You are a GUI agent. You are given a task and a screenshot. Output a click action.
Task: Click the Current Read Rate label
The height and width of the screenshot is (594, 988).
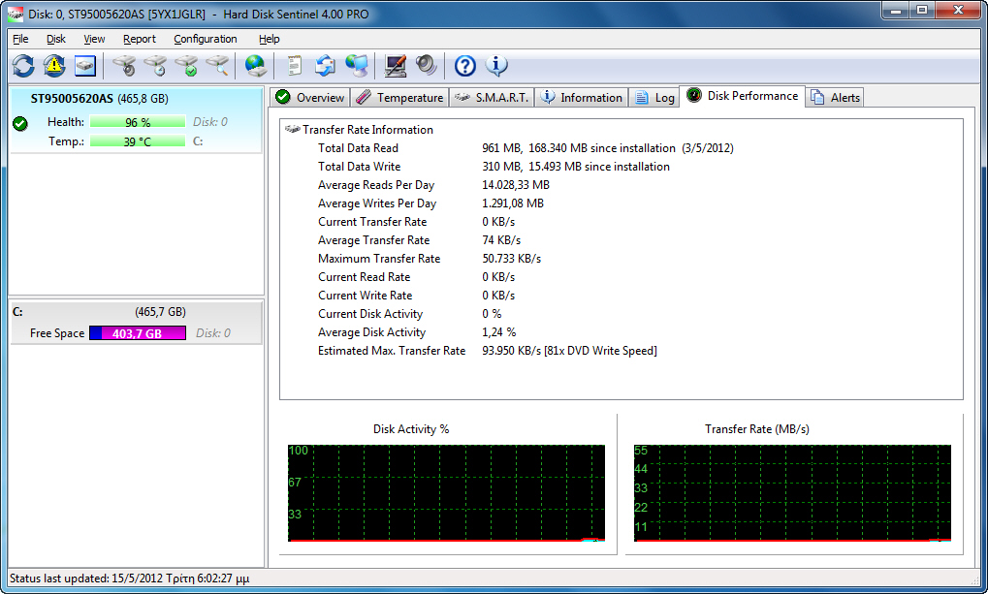(x=365, y=277)
